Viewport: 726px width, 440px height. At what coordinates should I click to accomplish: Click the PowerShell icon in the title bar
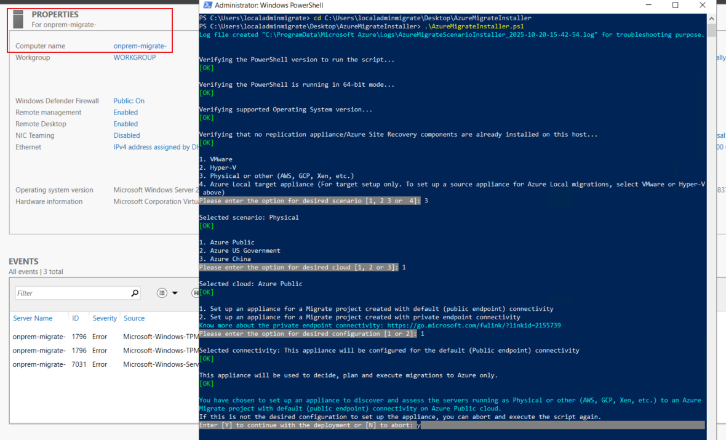pos(207,6)
